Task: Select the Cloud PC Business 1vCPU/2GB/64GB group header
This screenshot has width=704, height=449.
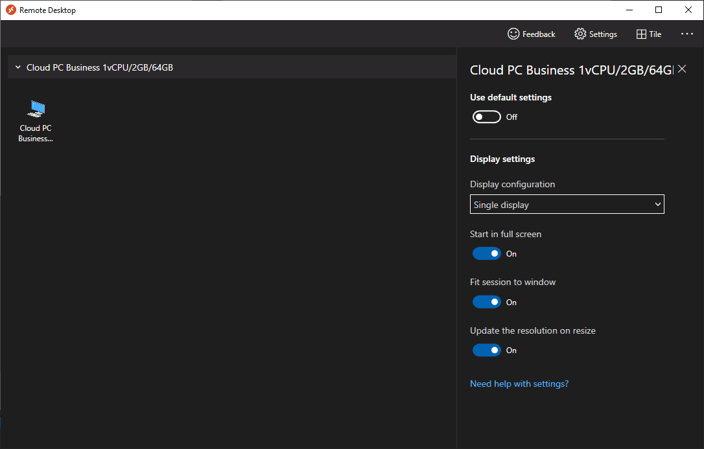Action: pos(100,67)
